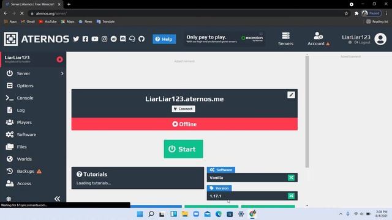
Task: Click the green Start button
Action: click(183, 149)
